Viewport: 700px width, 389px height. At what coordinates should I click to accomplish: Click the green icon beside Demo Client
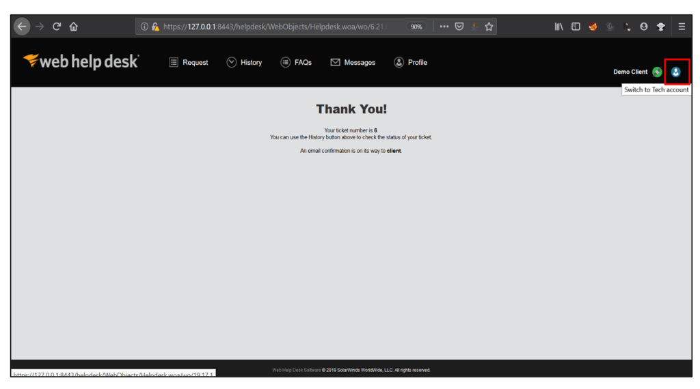pyautogui.click(x=657, y=72)
